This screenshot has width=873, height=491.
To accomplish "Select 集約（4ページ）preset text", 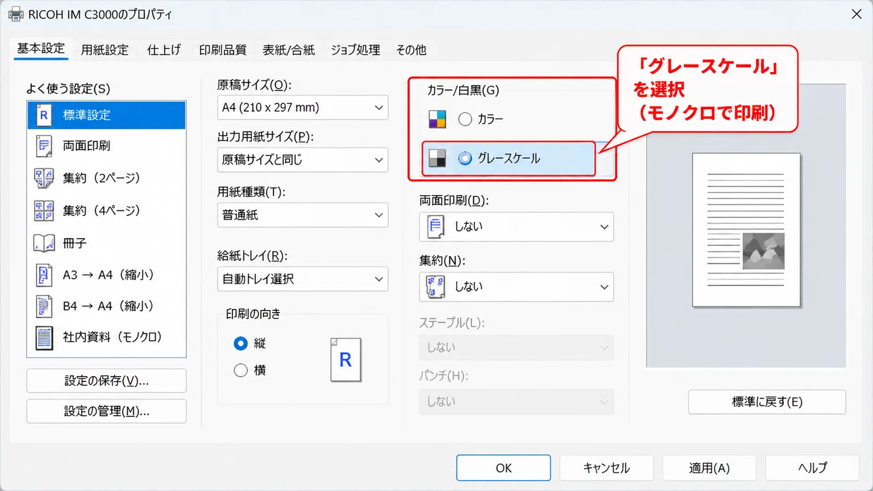I will [x=101, y=210].
